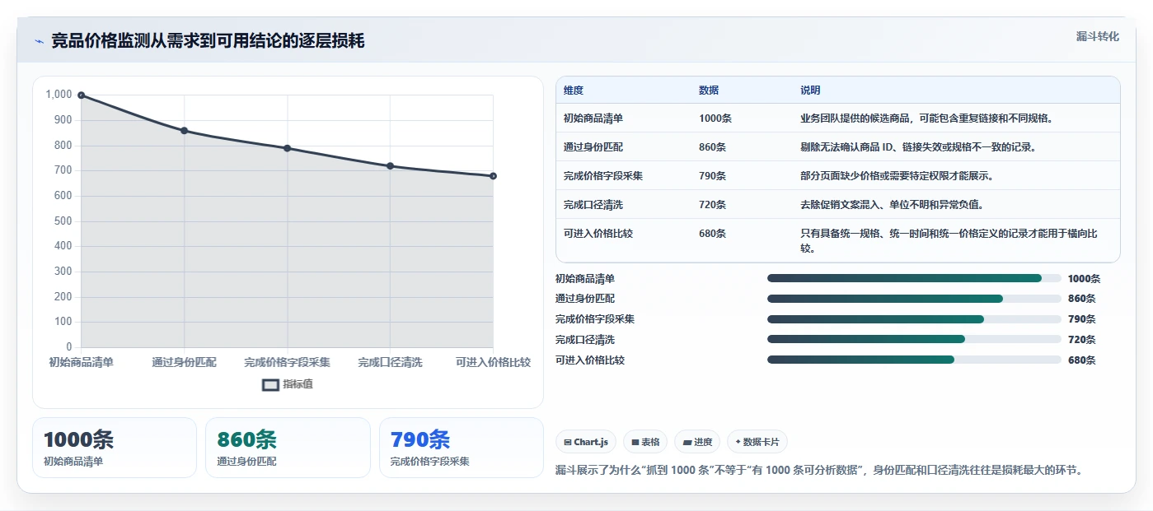1153x511 pixels.
Task: Click the 500 y-axis label
Action: pos(63,221)
